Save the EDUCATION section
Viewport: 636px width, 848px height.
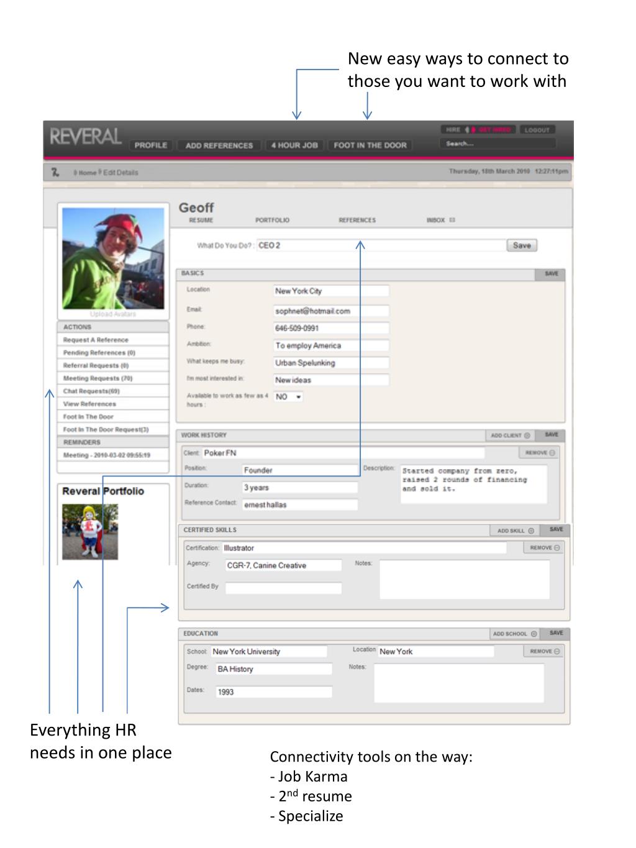point(556,634)
